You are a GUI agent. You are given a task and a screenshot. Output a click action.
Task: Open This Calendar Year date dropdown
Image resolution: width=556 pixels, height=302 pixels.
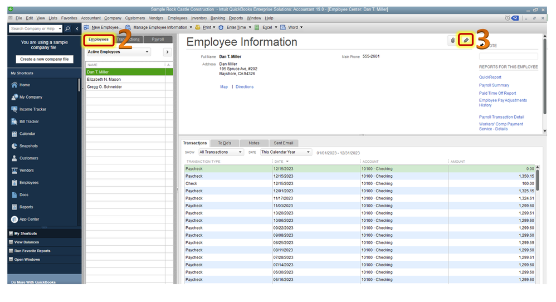tap(286, 152)
